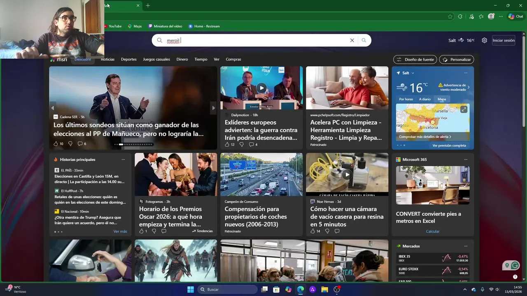Select the Dinero tab
This screenshot has height=296, width=527.
click(182, 59)
